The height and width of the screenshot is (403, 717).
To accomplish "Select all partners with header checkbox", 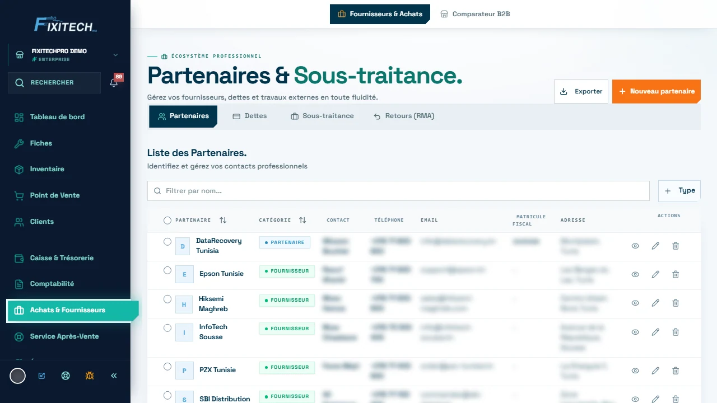I will 167,221.
